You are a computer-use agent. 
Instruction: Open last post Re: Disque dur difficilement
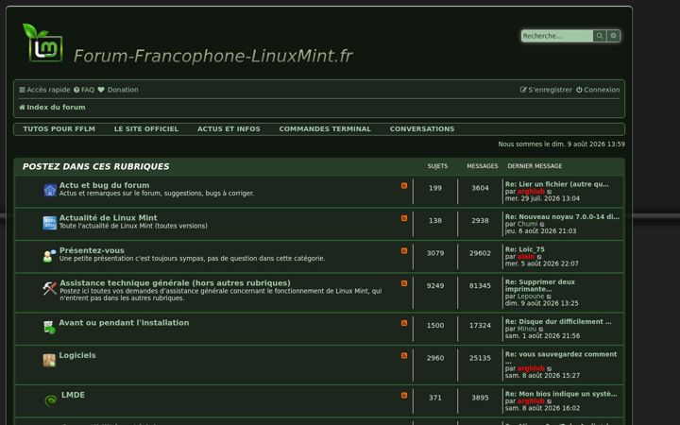click(x=558, y=322)
